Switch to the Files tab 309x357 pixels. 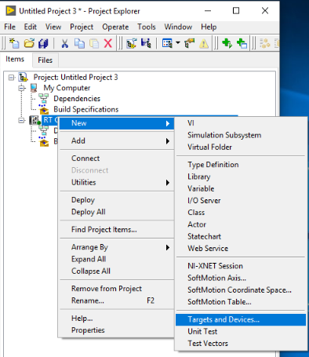pos(45,60)
